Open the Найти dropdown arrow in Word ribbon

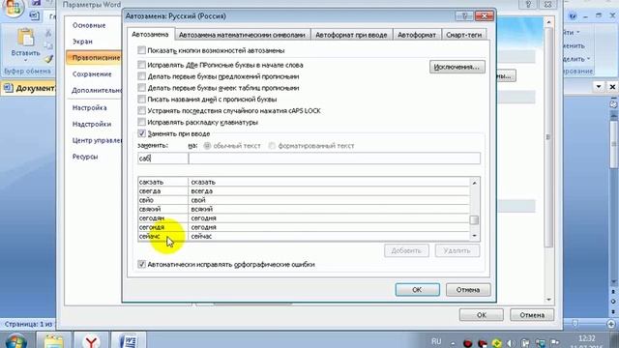[578, 32]
